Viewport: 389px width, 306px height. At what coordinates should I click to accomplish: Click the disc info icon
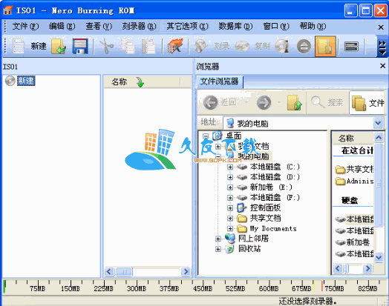[x=282, y=46]
